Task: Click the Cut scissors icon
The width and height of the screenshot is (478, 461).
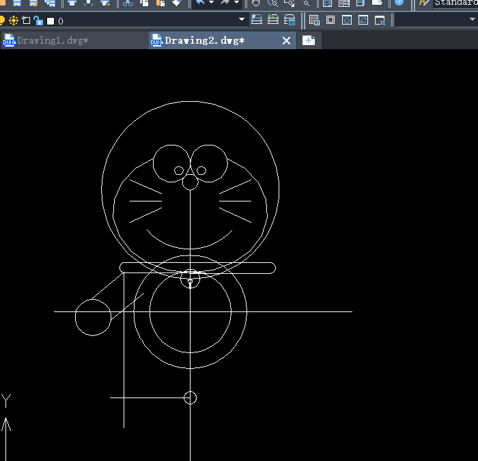Action: (x=128, y=3)
